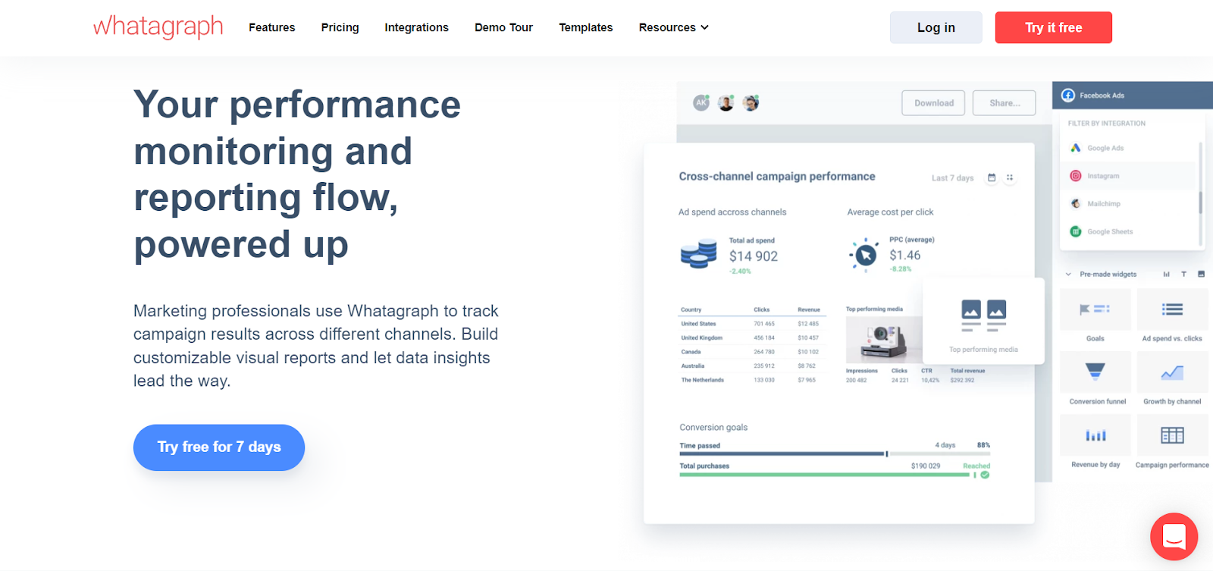Click the Try free for 7 days button
The image size is (1213, 571).
219,447
